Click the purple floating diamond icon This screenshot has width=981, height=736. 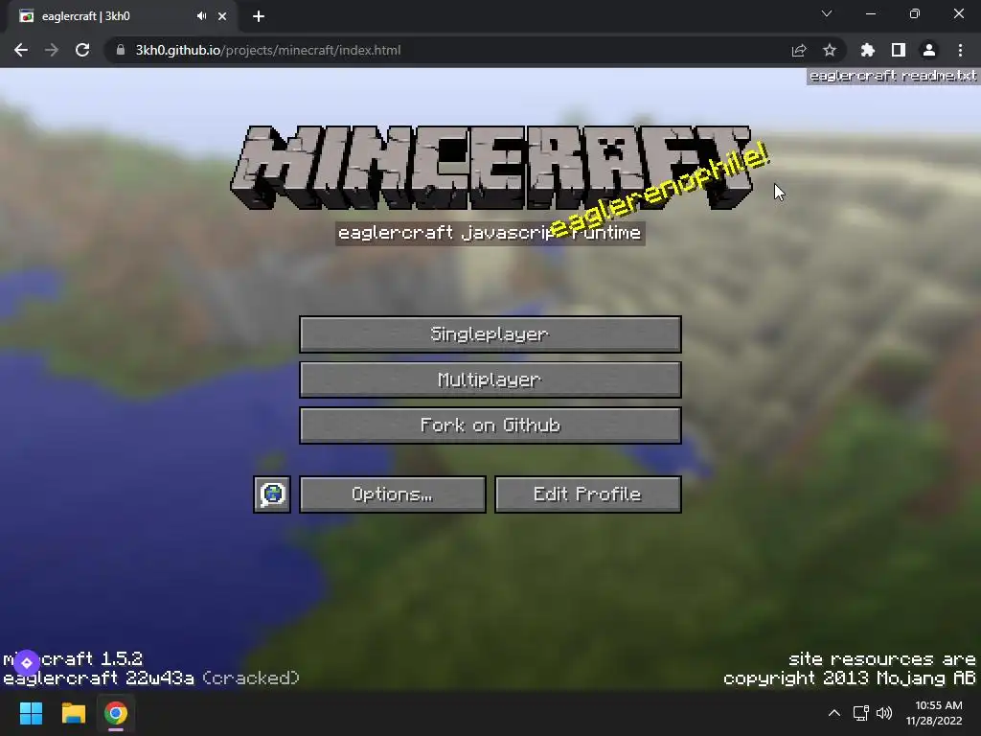tap(27, 663)
